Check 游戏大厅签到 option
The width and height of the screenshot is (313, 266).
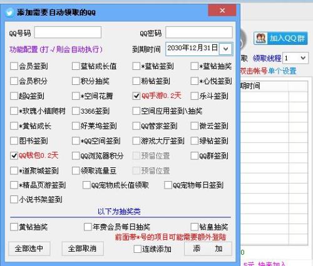(x=136, y=141)
